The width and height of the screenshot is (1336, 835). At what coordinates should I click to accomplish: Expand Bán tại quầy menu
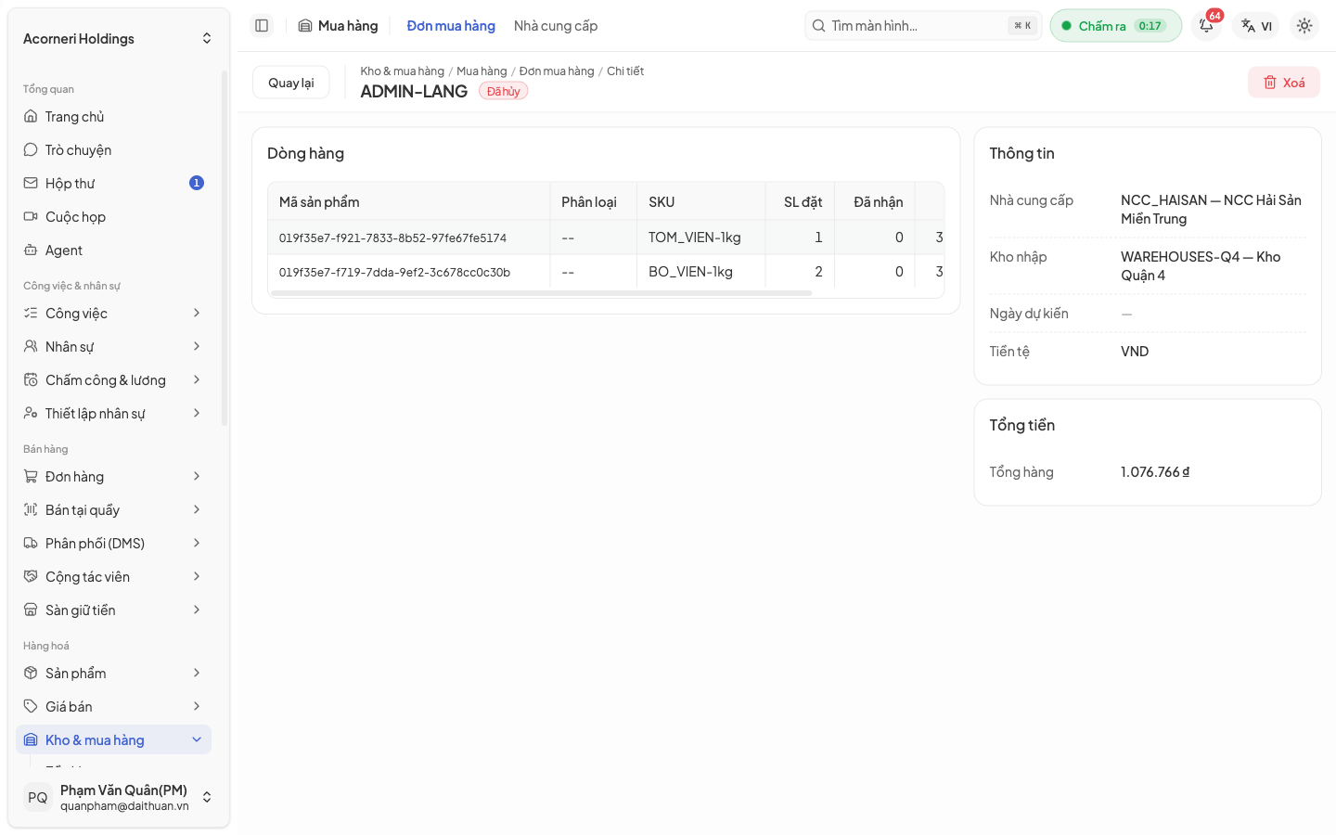[x=114, y=510]
